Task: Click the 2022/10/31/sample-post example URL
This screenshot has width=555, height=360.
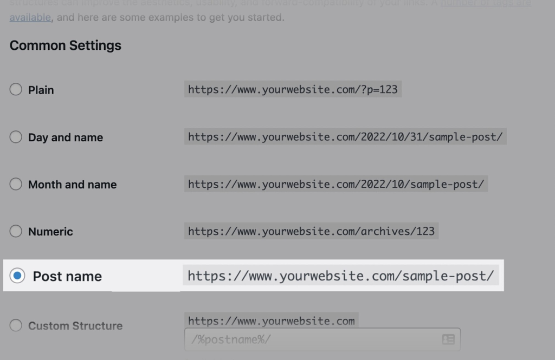Action: (x=345, y=137)
